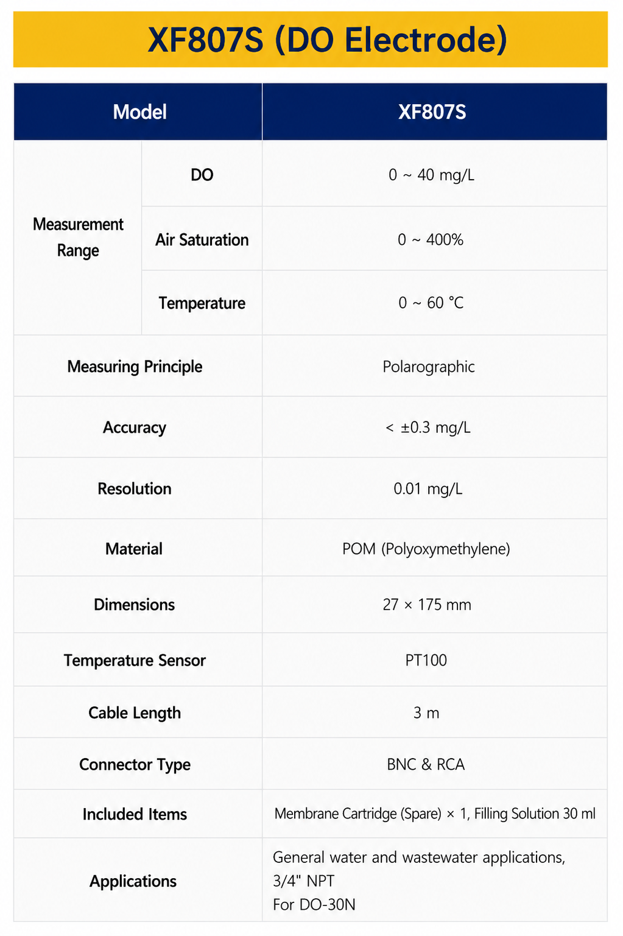Select the BNC & RCA connector value
Screen dimensions: 623x936
point(426,764)
